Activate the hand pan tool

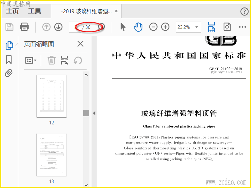click(x=138, y=27)
